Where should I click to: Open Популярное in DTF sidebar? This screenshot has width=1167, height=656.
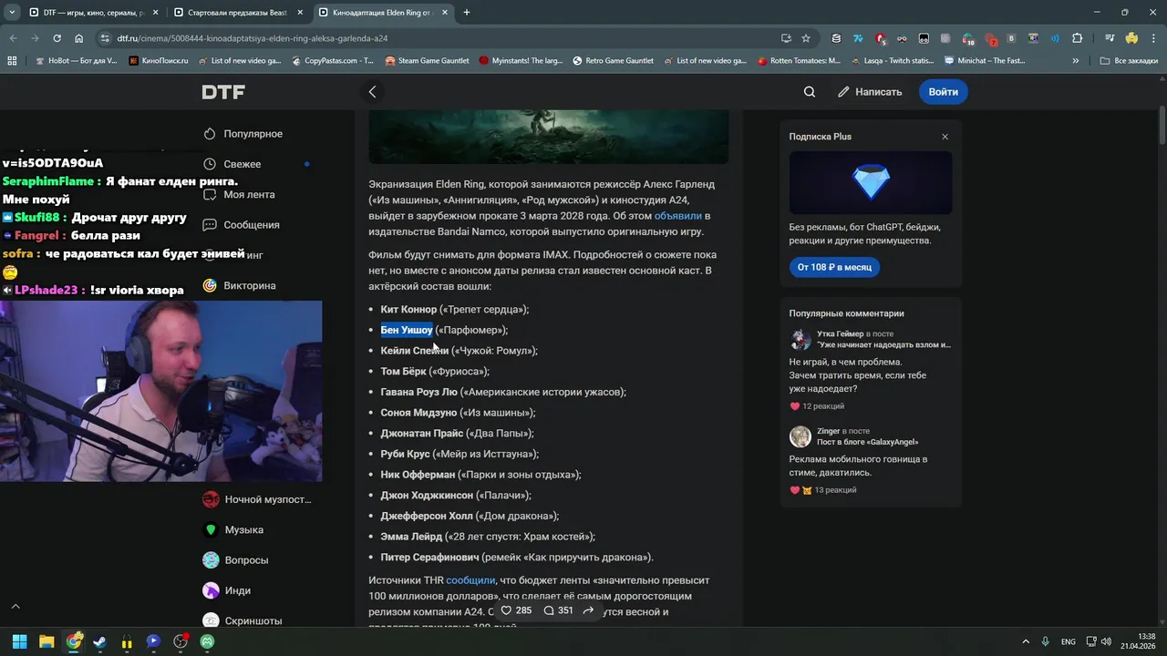[243, 134]
